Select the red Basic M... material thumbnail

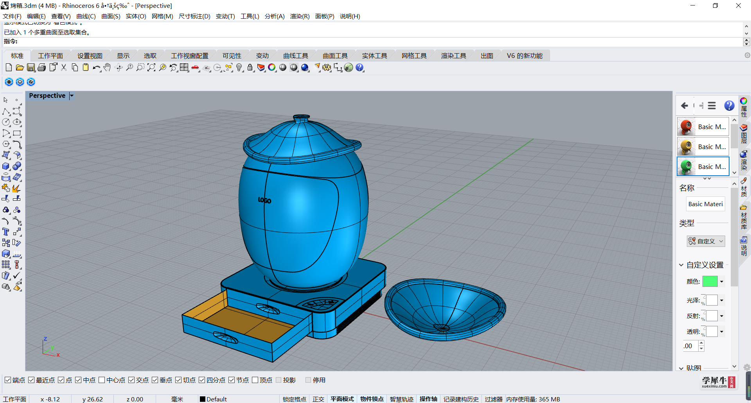pyautogui.click(x=686, y=127)
